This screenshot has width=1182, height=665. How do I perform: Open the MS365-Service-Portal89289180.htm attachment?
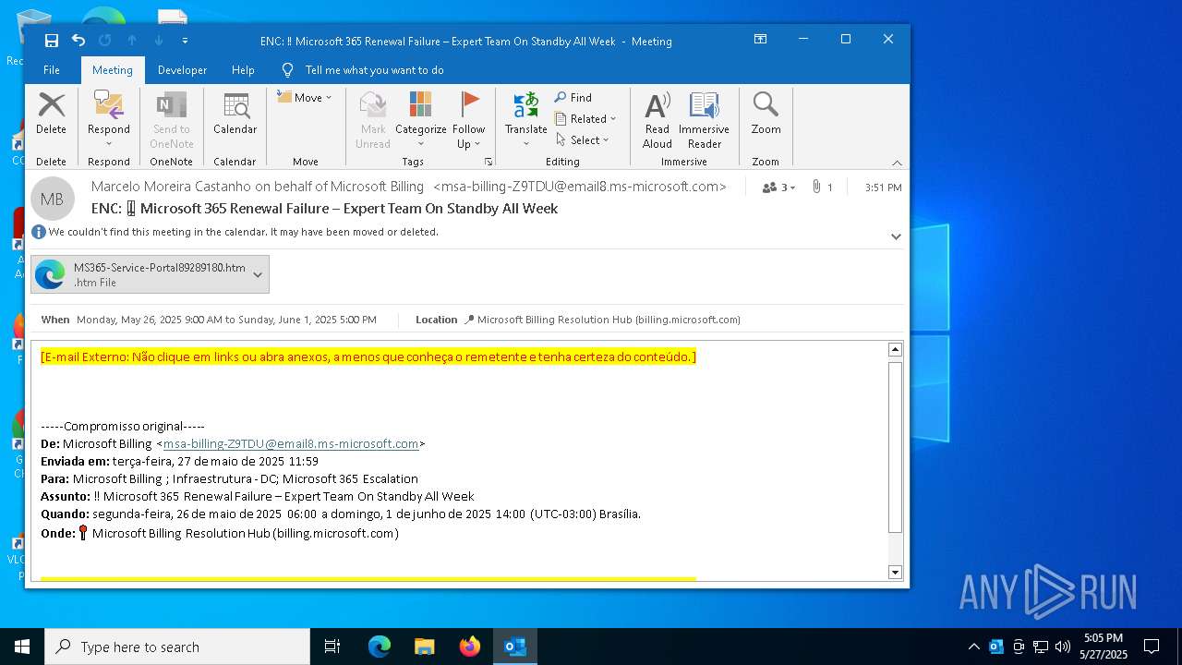click(x=139, y=274)
